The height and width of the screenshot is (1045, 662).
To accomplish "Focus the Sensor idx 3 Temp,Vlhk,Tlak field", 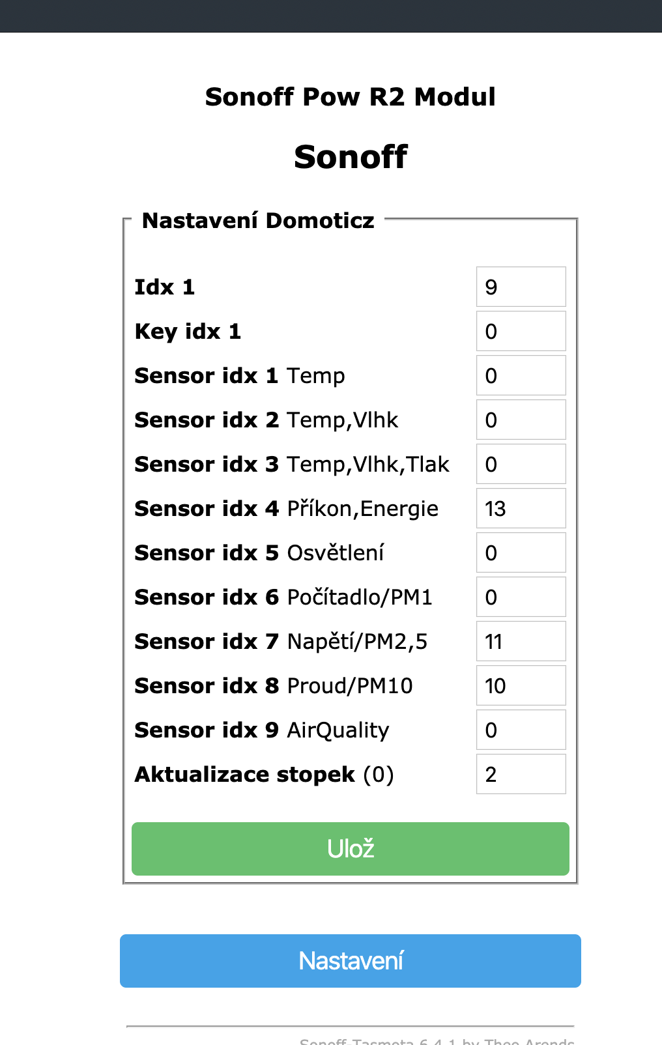I will point(521,464).
